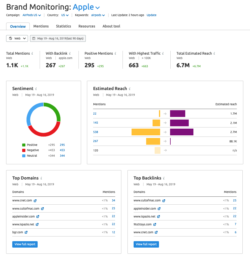Viewport: 250px width, 259px height.
Task: Switch to the Overview tab
Action: pyautogui.click(x=18, y=26)
